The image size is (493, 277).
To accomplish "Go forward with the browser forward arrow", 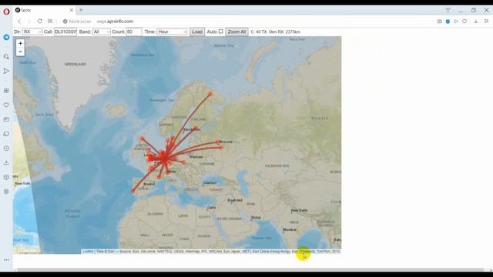I will click(29, 22).
